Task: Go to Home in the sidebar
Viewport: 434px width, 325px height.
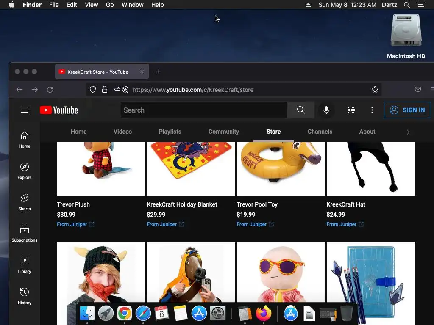Action: pyautogui.click(x=25, y=140)
